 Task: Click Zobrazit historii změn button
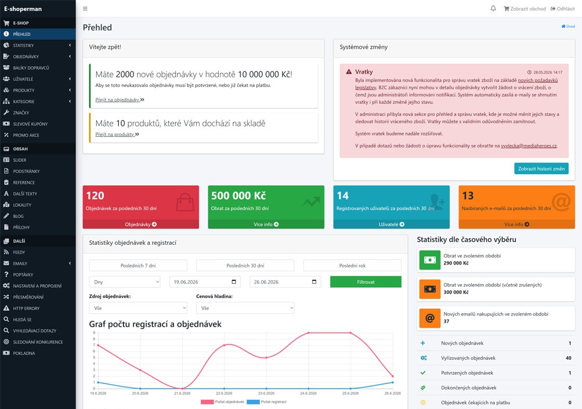[541, 168]
